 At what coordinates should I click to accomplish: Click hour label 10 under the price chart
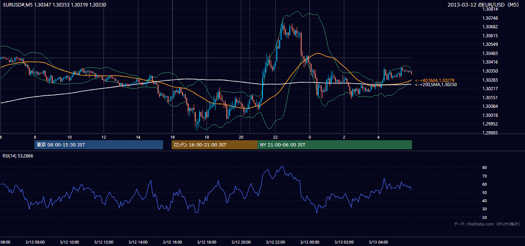click(x=69, y=137)
